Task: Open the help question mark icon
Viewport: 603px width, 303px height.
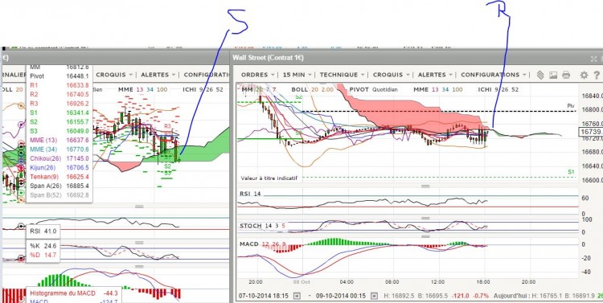Action: (x=597, y=75)
